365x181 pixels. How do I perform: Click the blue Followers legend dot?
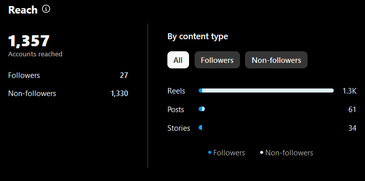[210, 153]
